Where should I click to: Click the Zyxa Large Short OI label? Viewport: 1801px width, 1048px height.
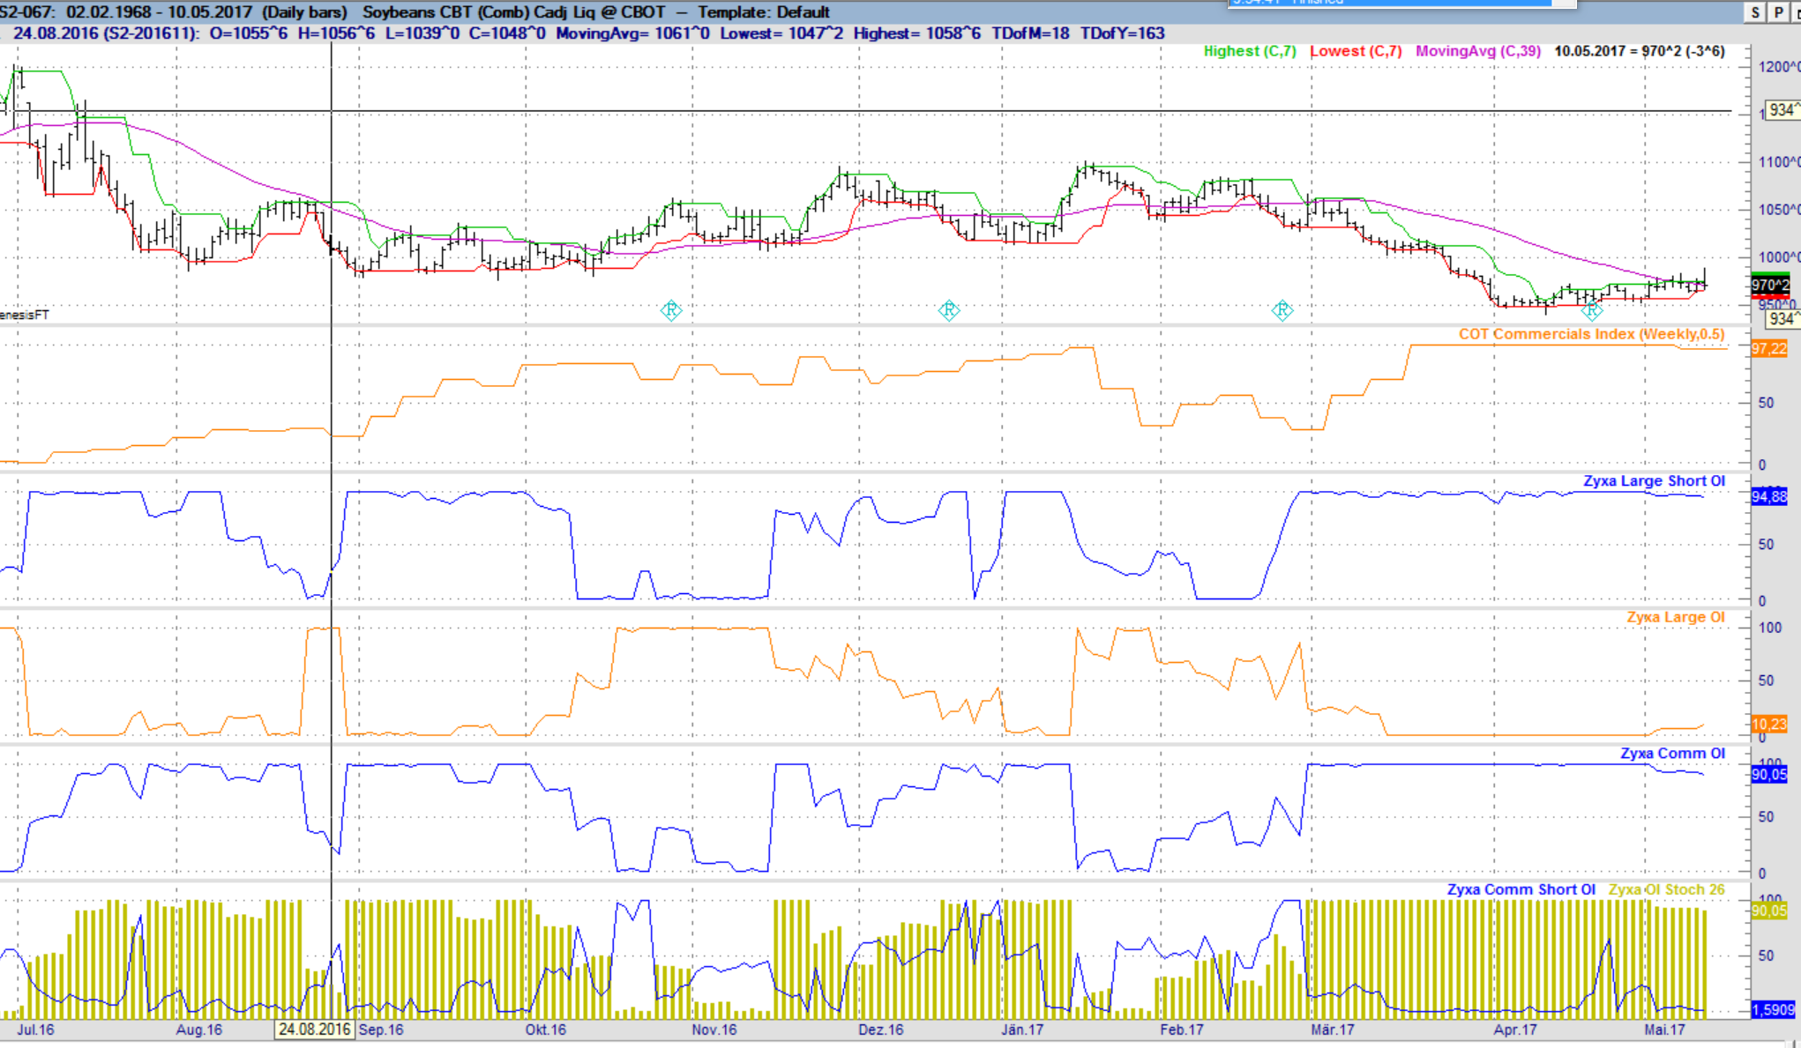[x=1654, y=482]
